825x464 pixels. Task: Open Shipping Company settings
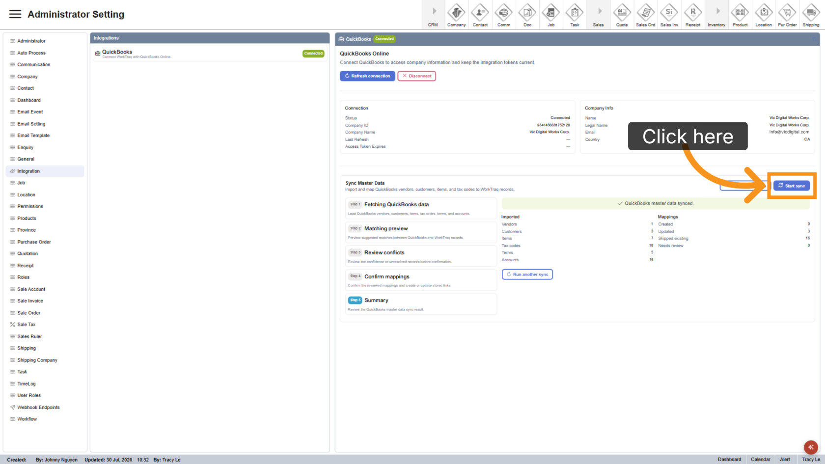click(x=45, y=360)
